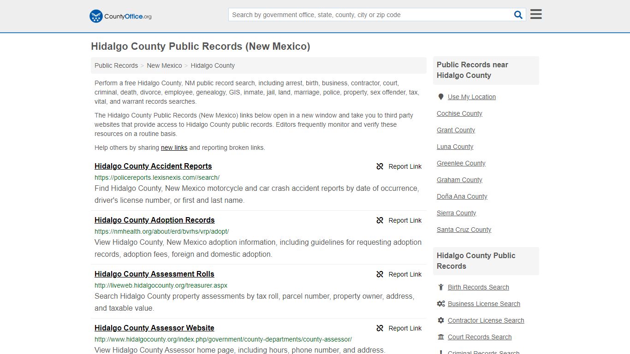630x354 pixels.
Task: Click broken-link icon for Accident Reports
Action: (x=380, y=166)
